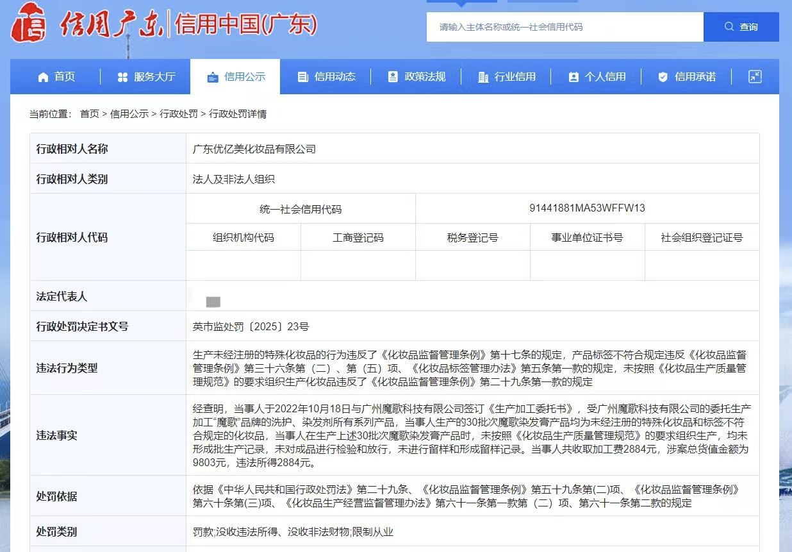792x552 pixels.
Task: Click the 工商登记码 header cell
Action: (358, 237)
